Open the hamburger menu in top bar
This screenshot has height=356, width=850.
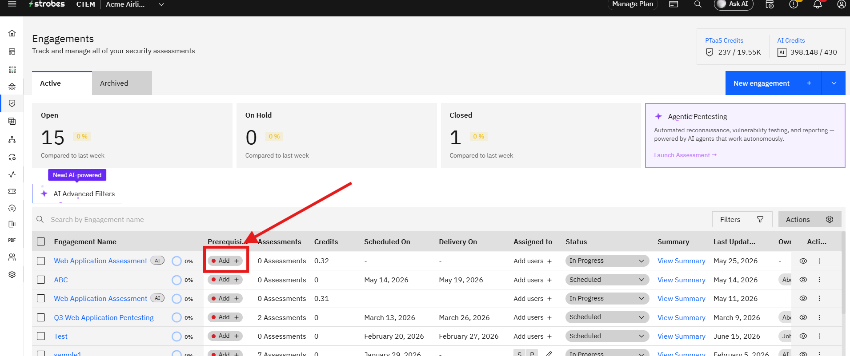tap(12, 4)
